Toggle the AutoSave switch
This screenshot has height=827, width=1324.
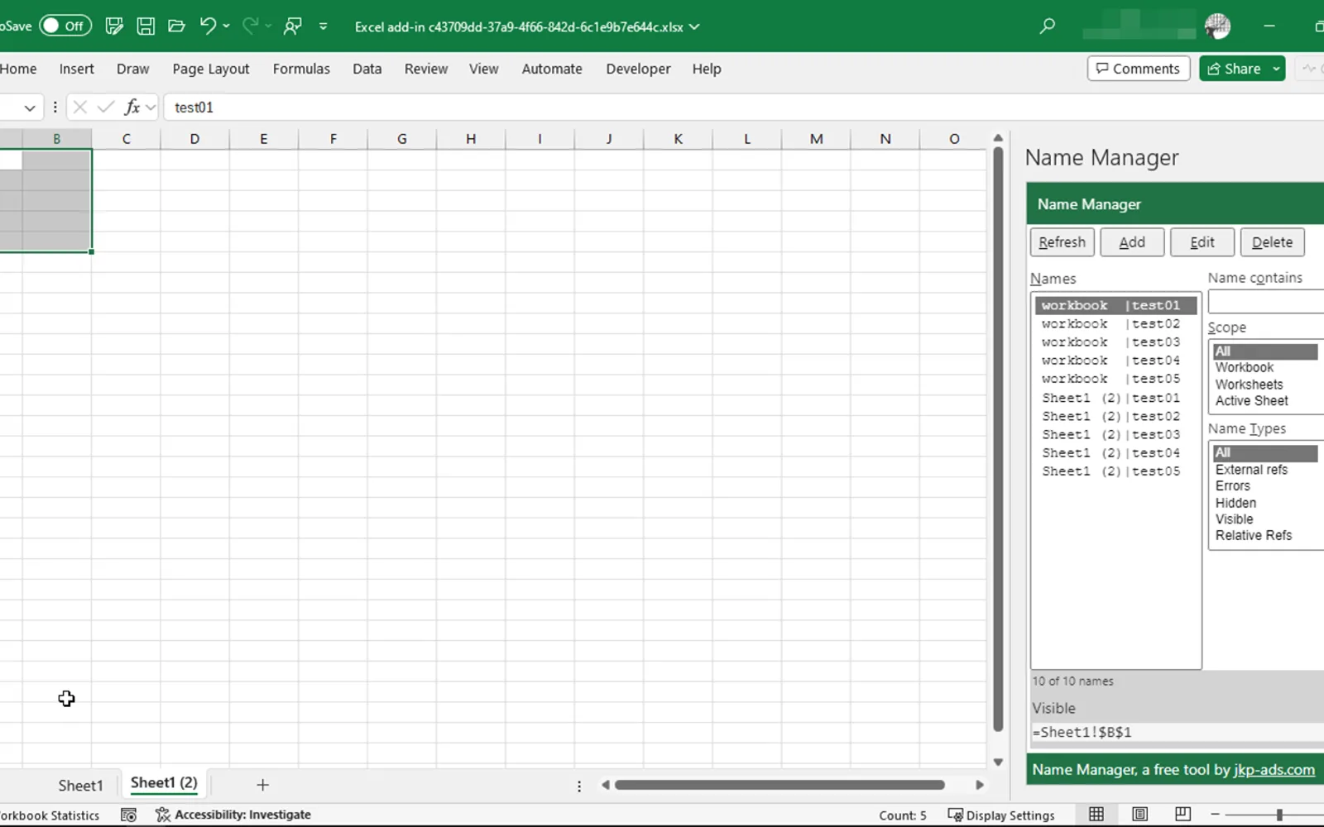[x=65, y=26]
